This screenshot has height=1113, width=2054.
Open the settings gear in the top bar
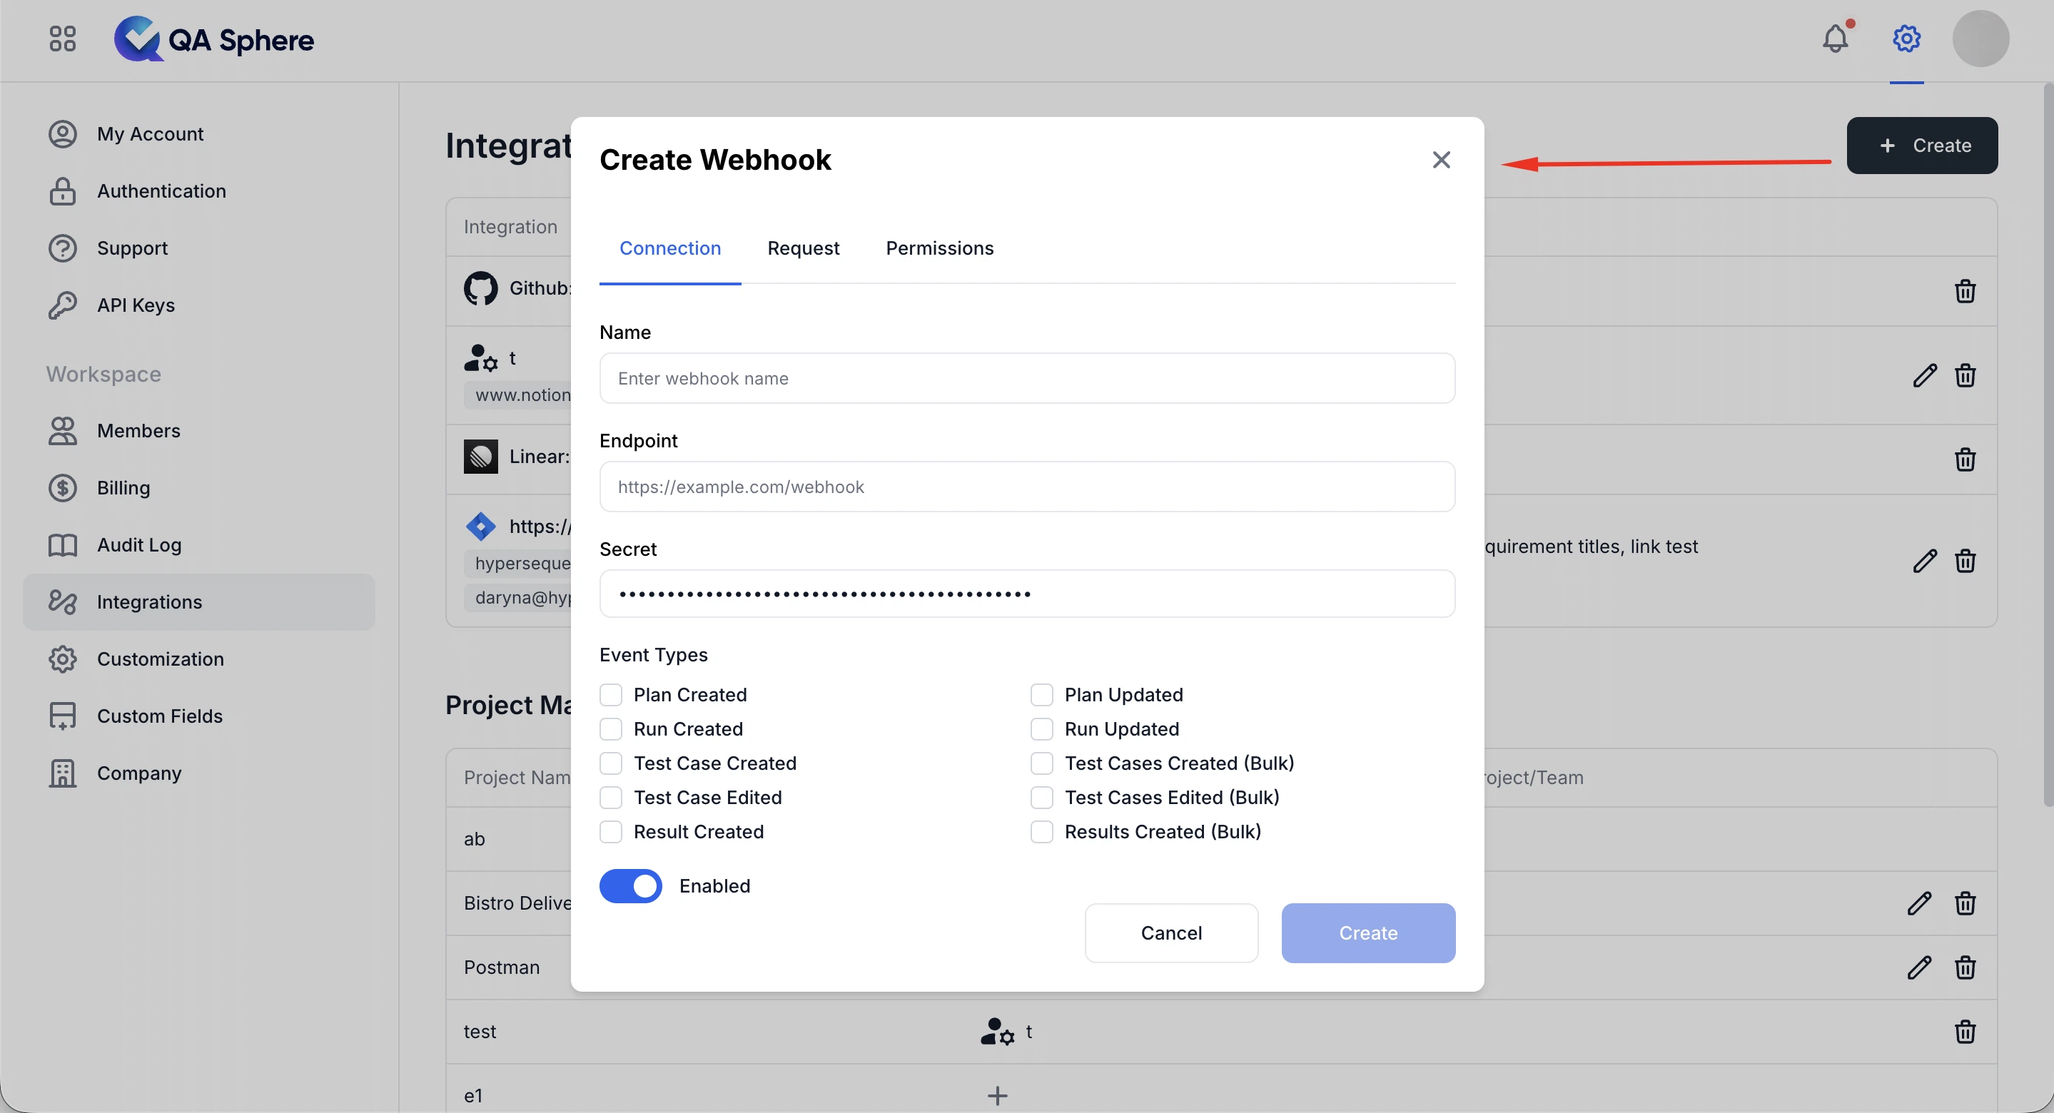point(1906,38)
